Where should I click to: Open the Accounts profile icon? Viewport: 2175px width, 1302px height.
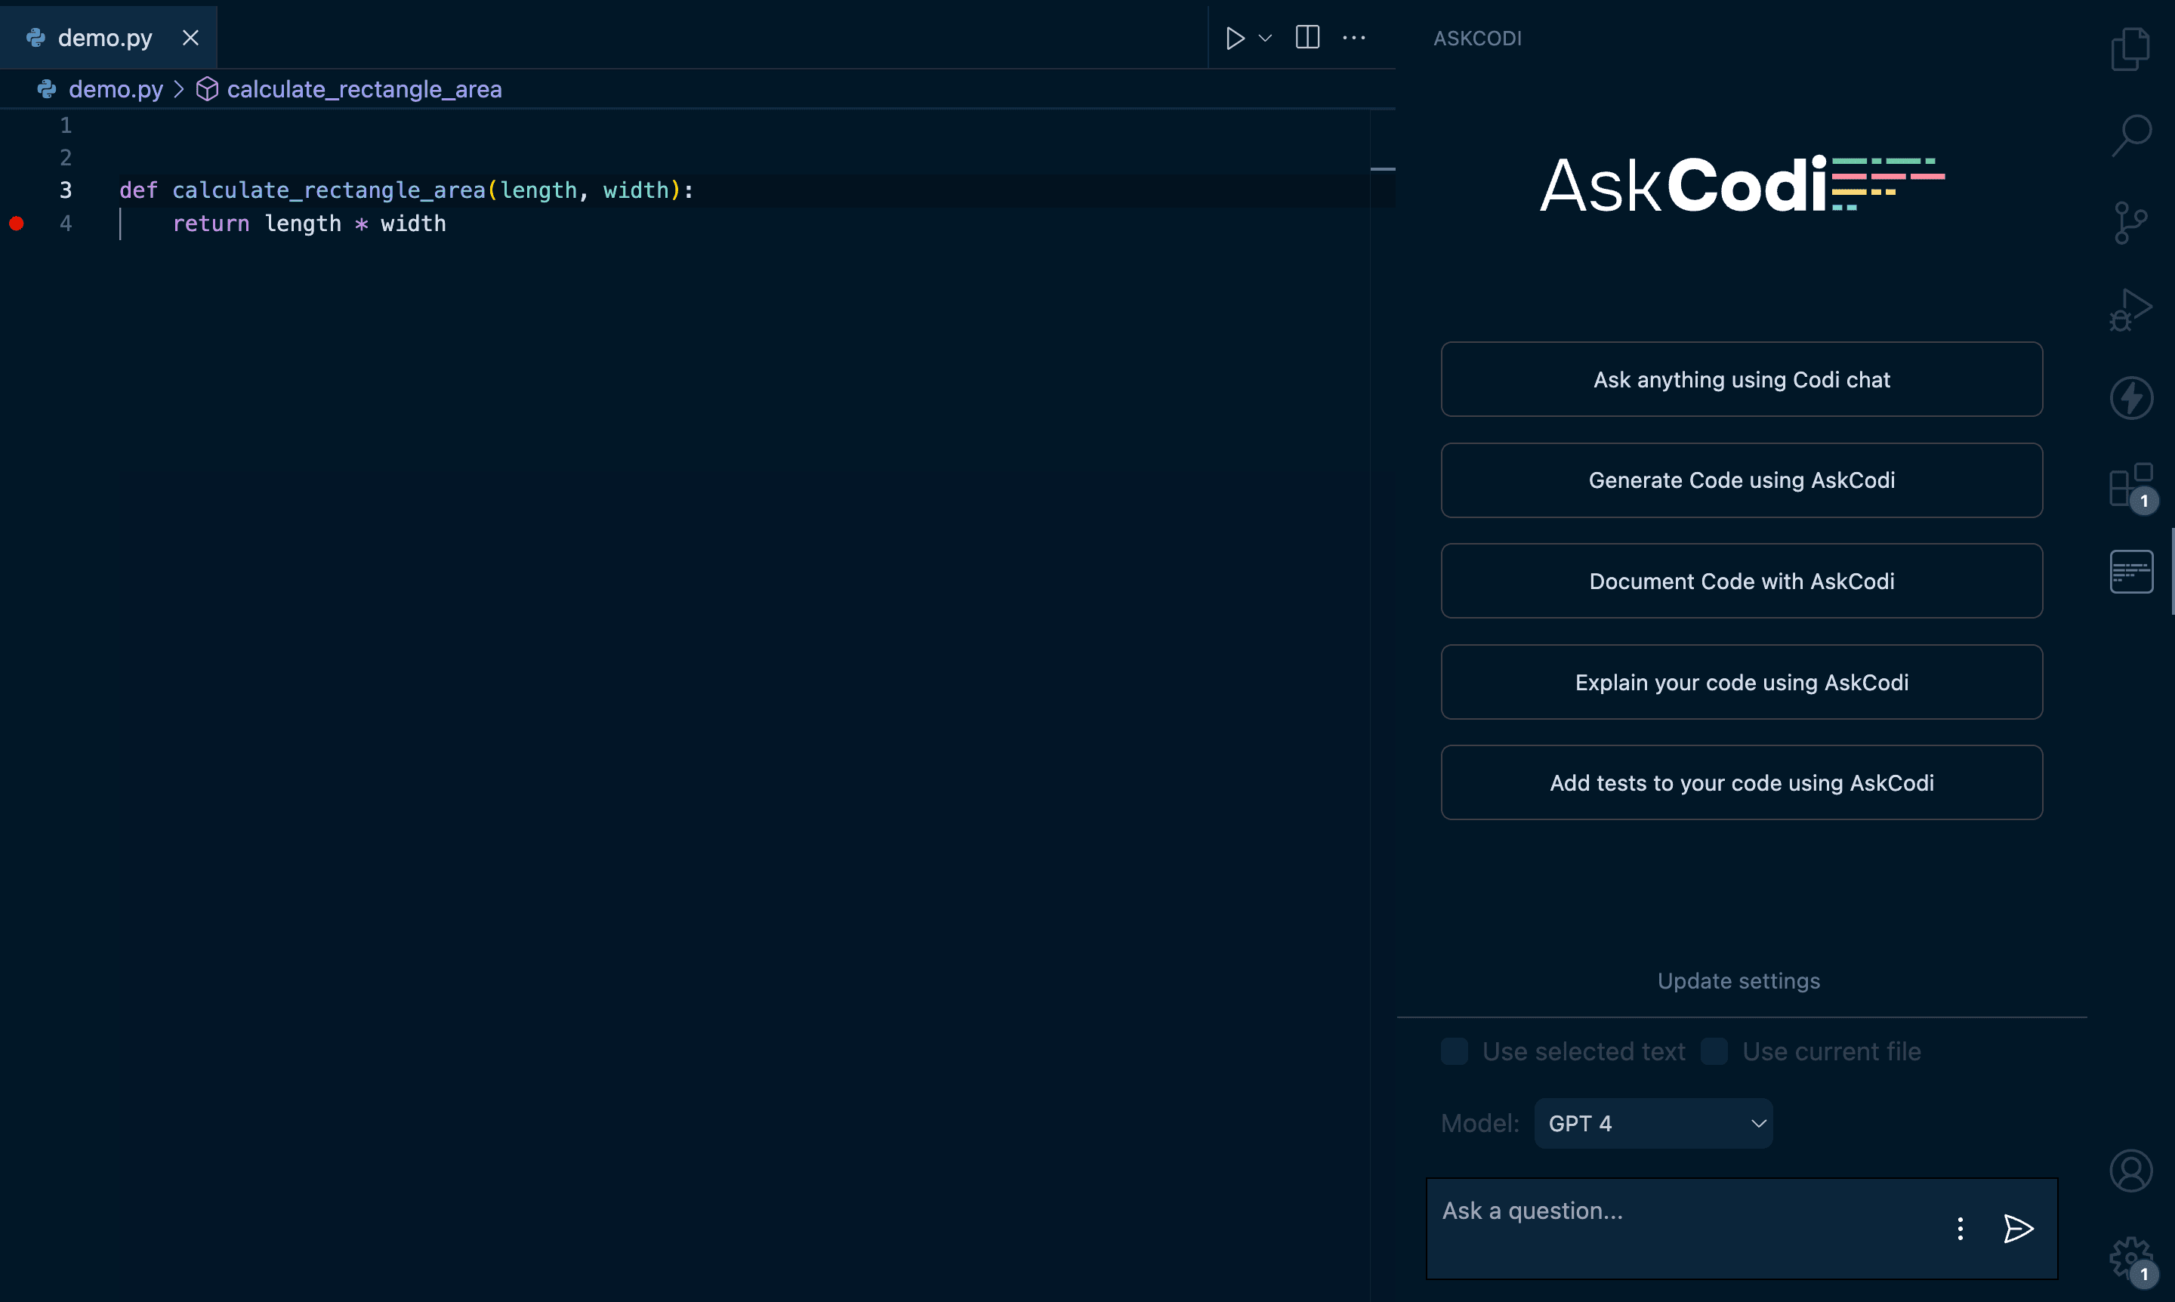(2130, 1171)
